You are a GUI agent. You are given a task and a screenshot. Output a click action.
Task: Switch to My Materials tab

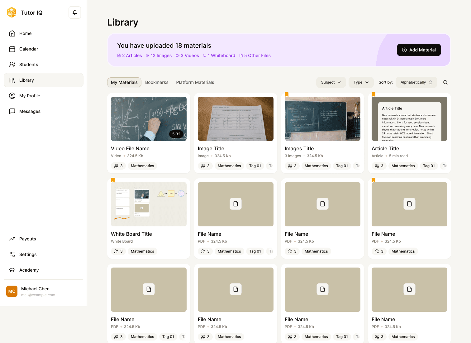point(124,82)
